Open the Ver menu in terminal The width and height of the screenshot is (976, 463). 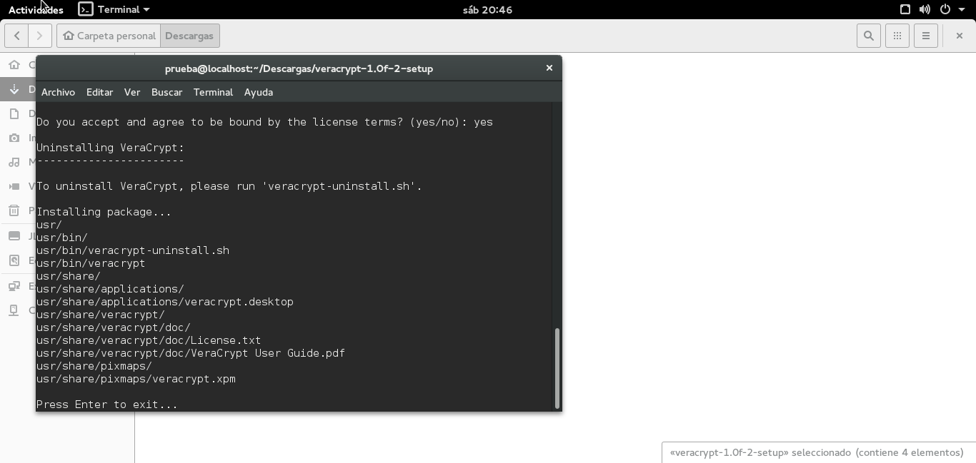(132, 92)
